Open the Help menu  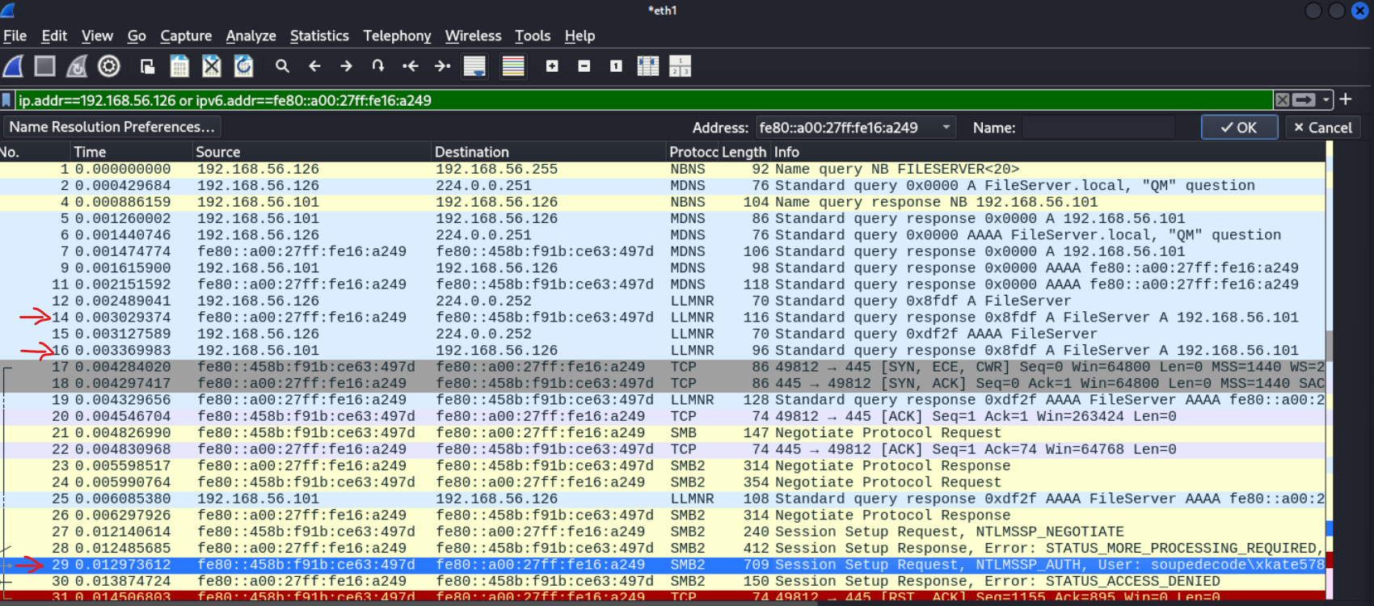point(580,36)
